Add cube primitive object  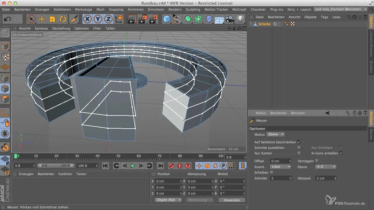tap(167, 19)
